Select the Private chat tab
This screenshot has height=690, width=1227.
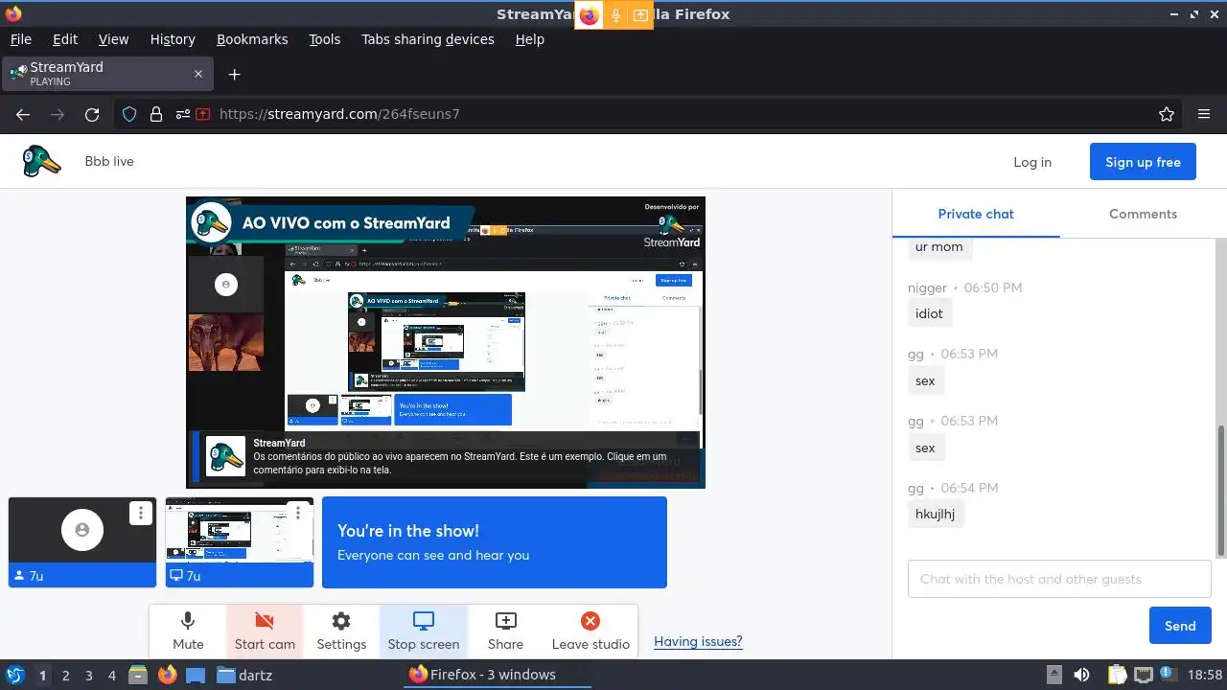tap(976, 214)
